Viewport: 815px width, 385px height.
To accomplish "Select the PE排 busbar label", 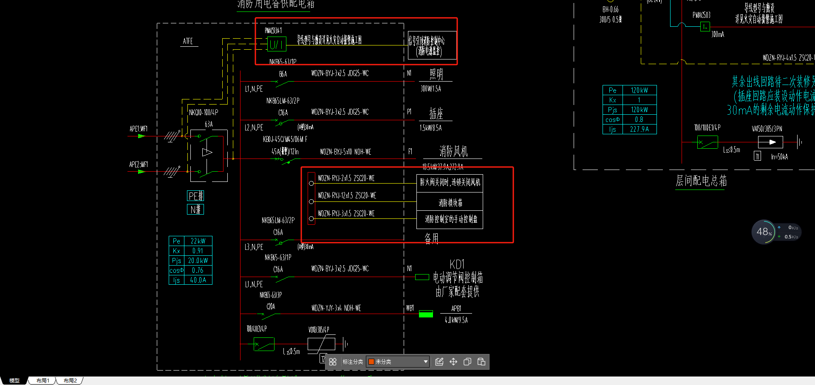I will [x=195, y=196].
